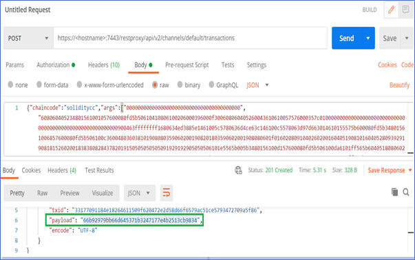415x260 pixels.
Task: Click the 201 Created status text
Action: 279,170
